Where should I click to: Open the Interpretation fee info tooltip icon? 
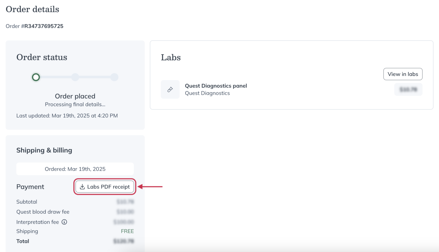tap(64, 222)
